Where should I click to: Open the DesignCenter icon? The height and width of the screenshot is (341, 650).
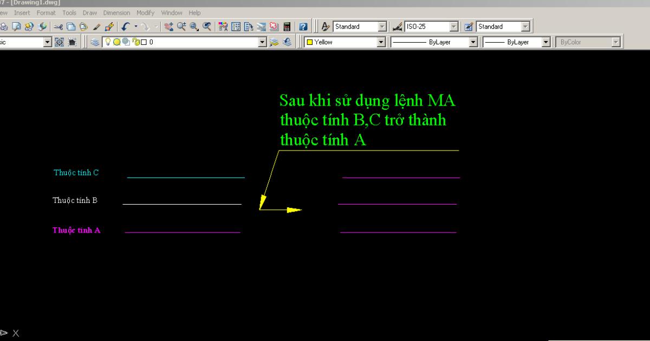point(236,26)
